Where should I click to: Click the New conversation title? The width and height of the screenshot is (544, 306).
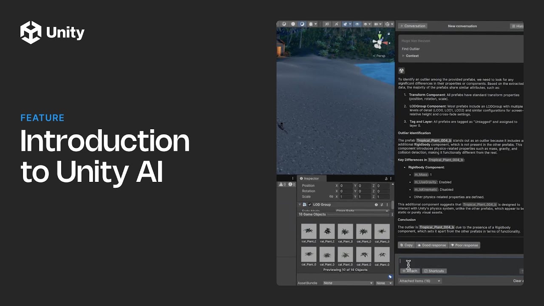(x=462, y=26)
